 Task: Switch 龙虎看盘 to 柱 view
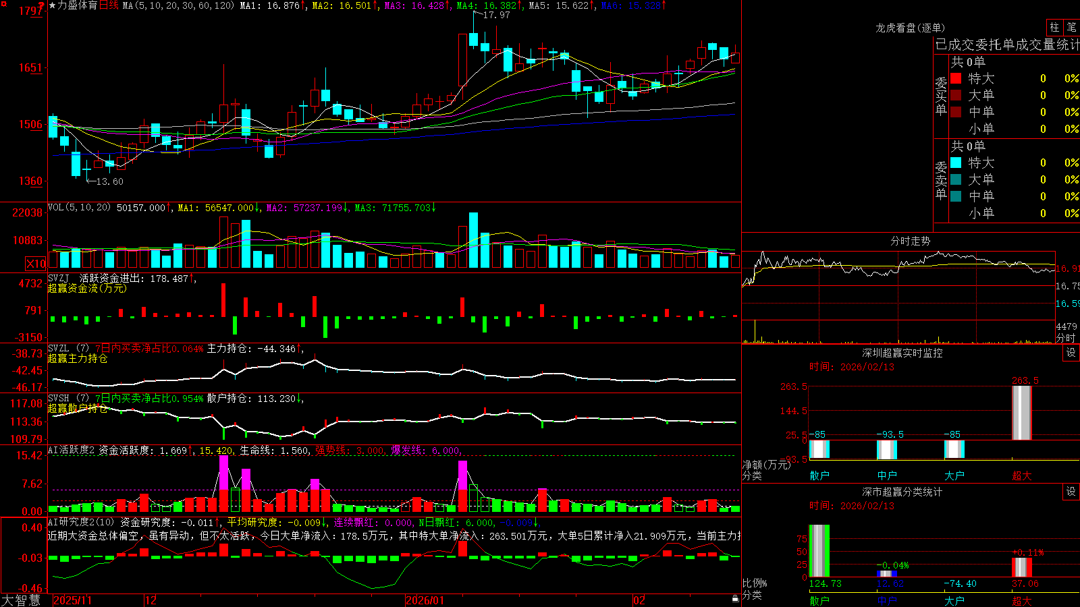(1054, 27)
